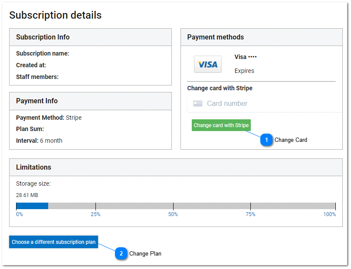Select the numbered badge 2 next to Change Plan
This screenshot has height=269, width=351.
pos(121,253)
